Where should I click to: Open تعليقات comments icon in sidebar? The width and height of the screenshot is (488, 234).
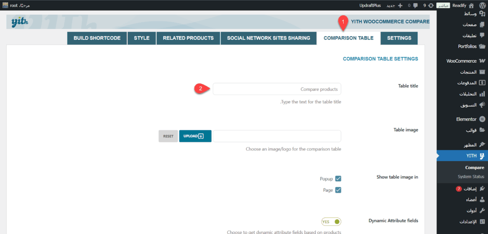(x=482, y=35)
